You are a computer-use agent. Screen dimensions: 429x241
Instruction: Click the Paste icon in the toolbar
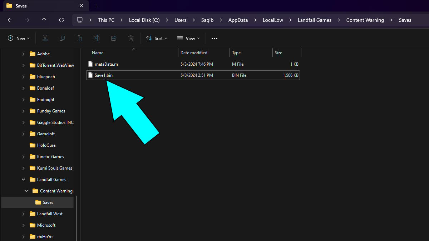(79, 38)
